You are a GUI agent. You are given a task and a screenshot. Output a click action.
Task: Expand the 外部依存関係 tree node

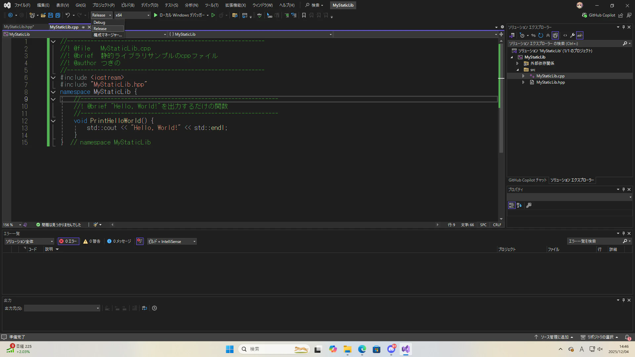pos(518,63)
